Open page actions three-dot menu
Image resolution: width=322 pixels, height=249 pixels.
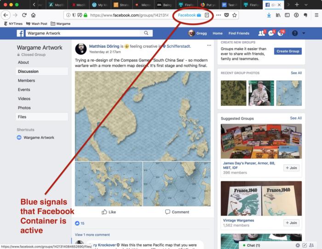tap(218, 15)
